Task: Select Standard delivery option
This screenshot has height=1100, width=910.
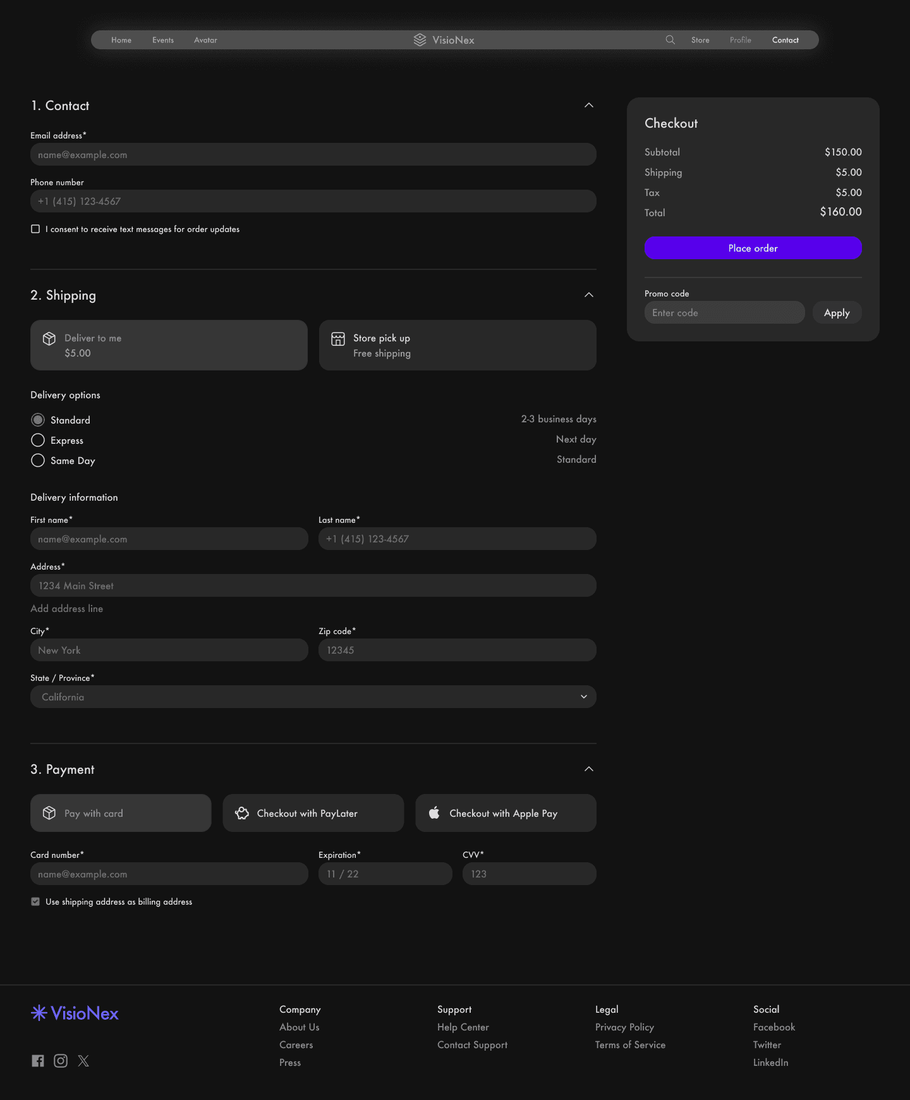Action: point(38,420)
